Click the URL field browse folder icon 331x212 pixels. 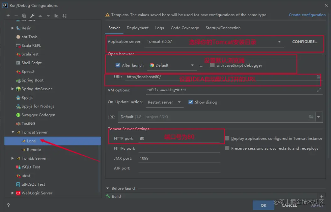pos(318,77)
